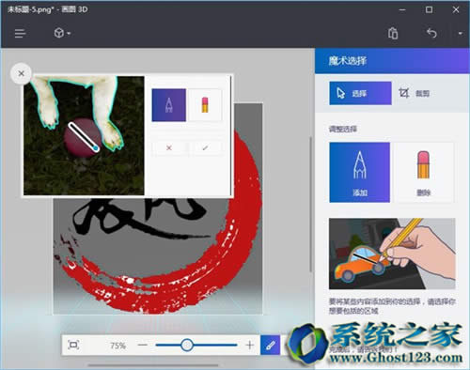The image size is (470, 370).
Task: Select the 选择 tool in magic select
Action: pos(360,93)
